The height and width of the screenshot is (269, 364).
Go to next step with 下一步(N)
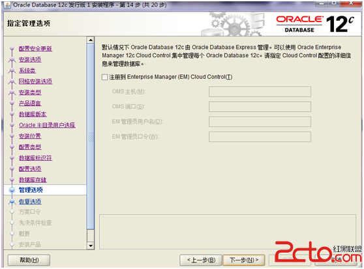[244, 260]
